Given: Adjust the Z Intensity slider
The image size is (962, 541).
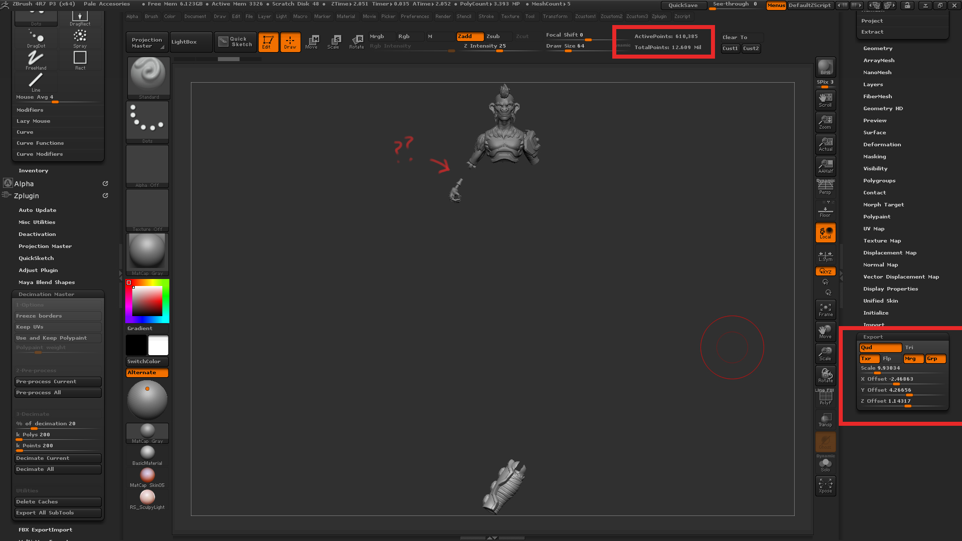Looking at the screenshot, I should pos(485,47).
